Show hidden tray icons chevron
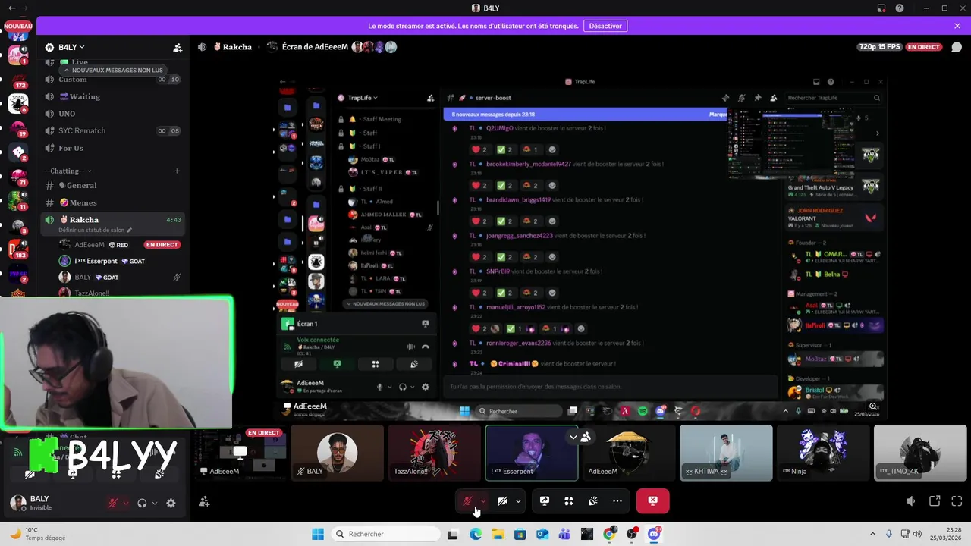The height and width of the screenshot is (546, 971). pos(873,534)
